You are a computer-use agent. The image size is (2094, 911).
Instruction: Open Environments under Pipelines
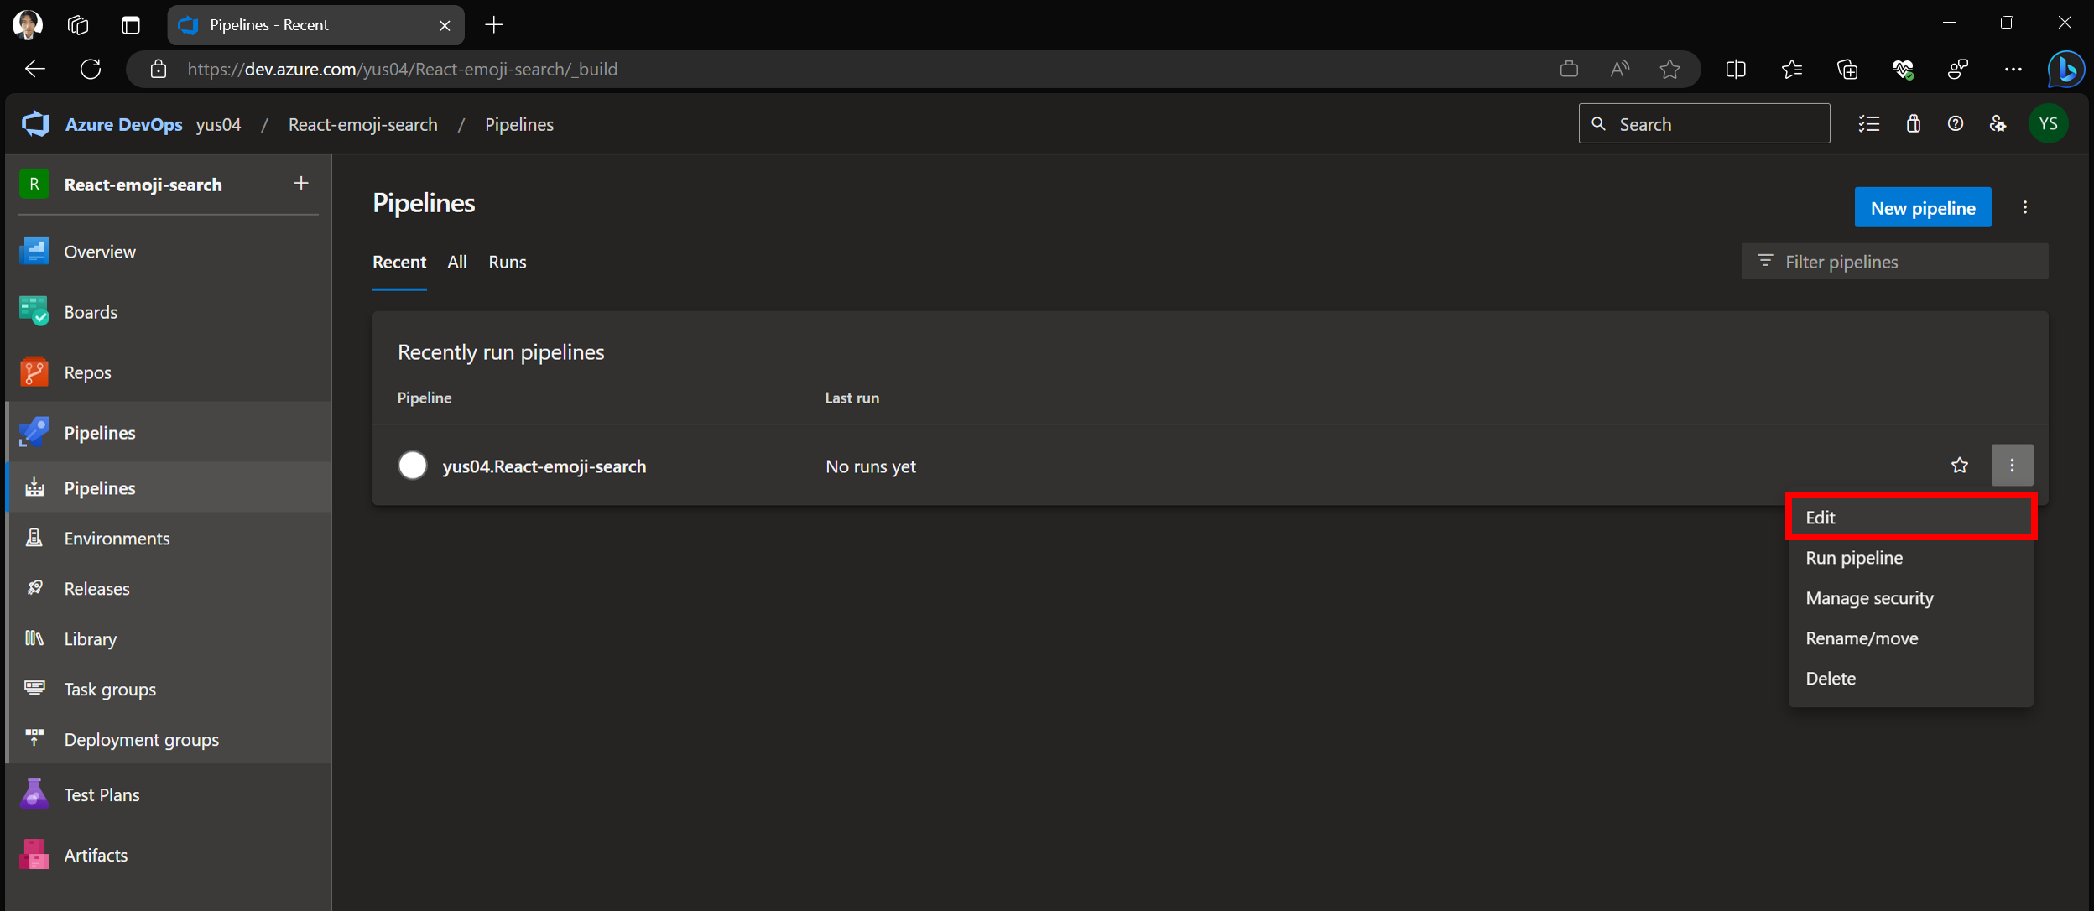(x=117, y=538)
